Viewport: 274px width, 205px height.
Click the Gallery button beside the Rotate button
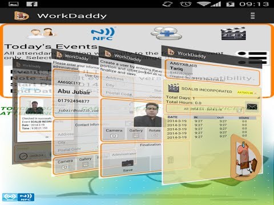pos(136,133)
